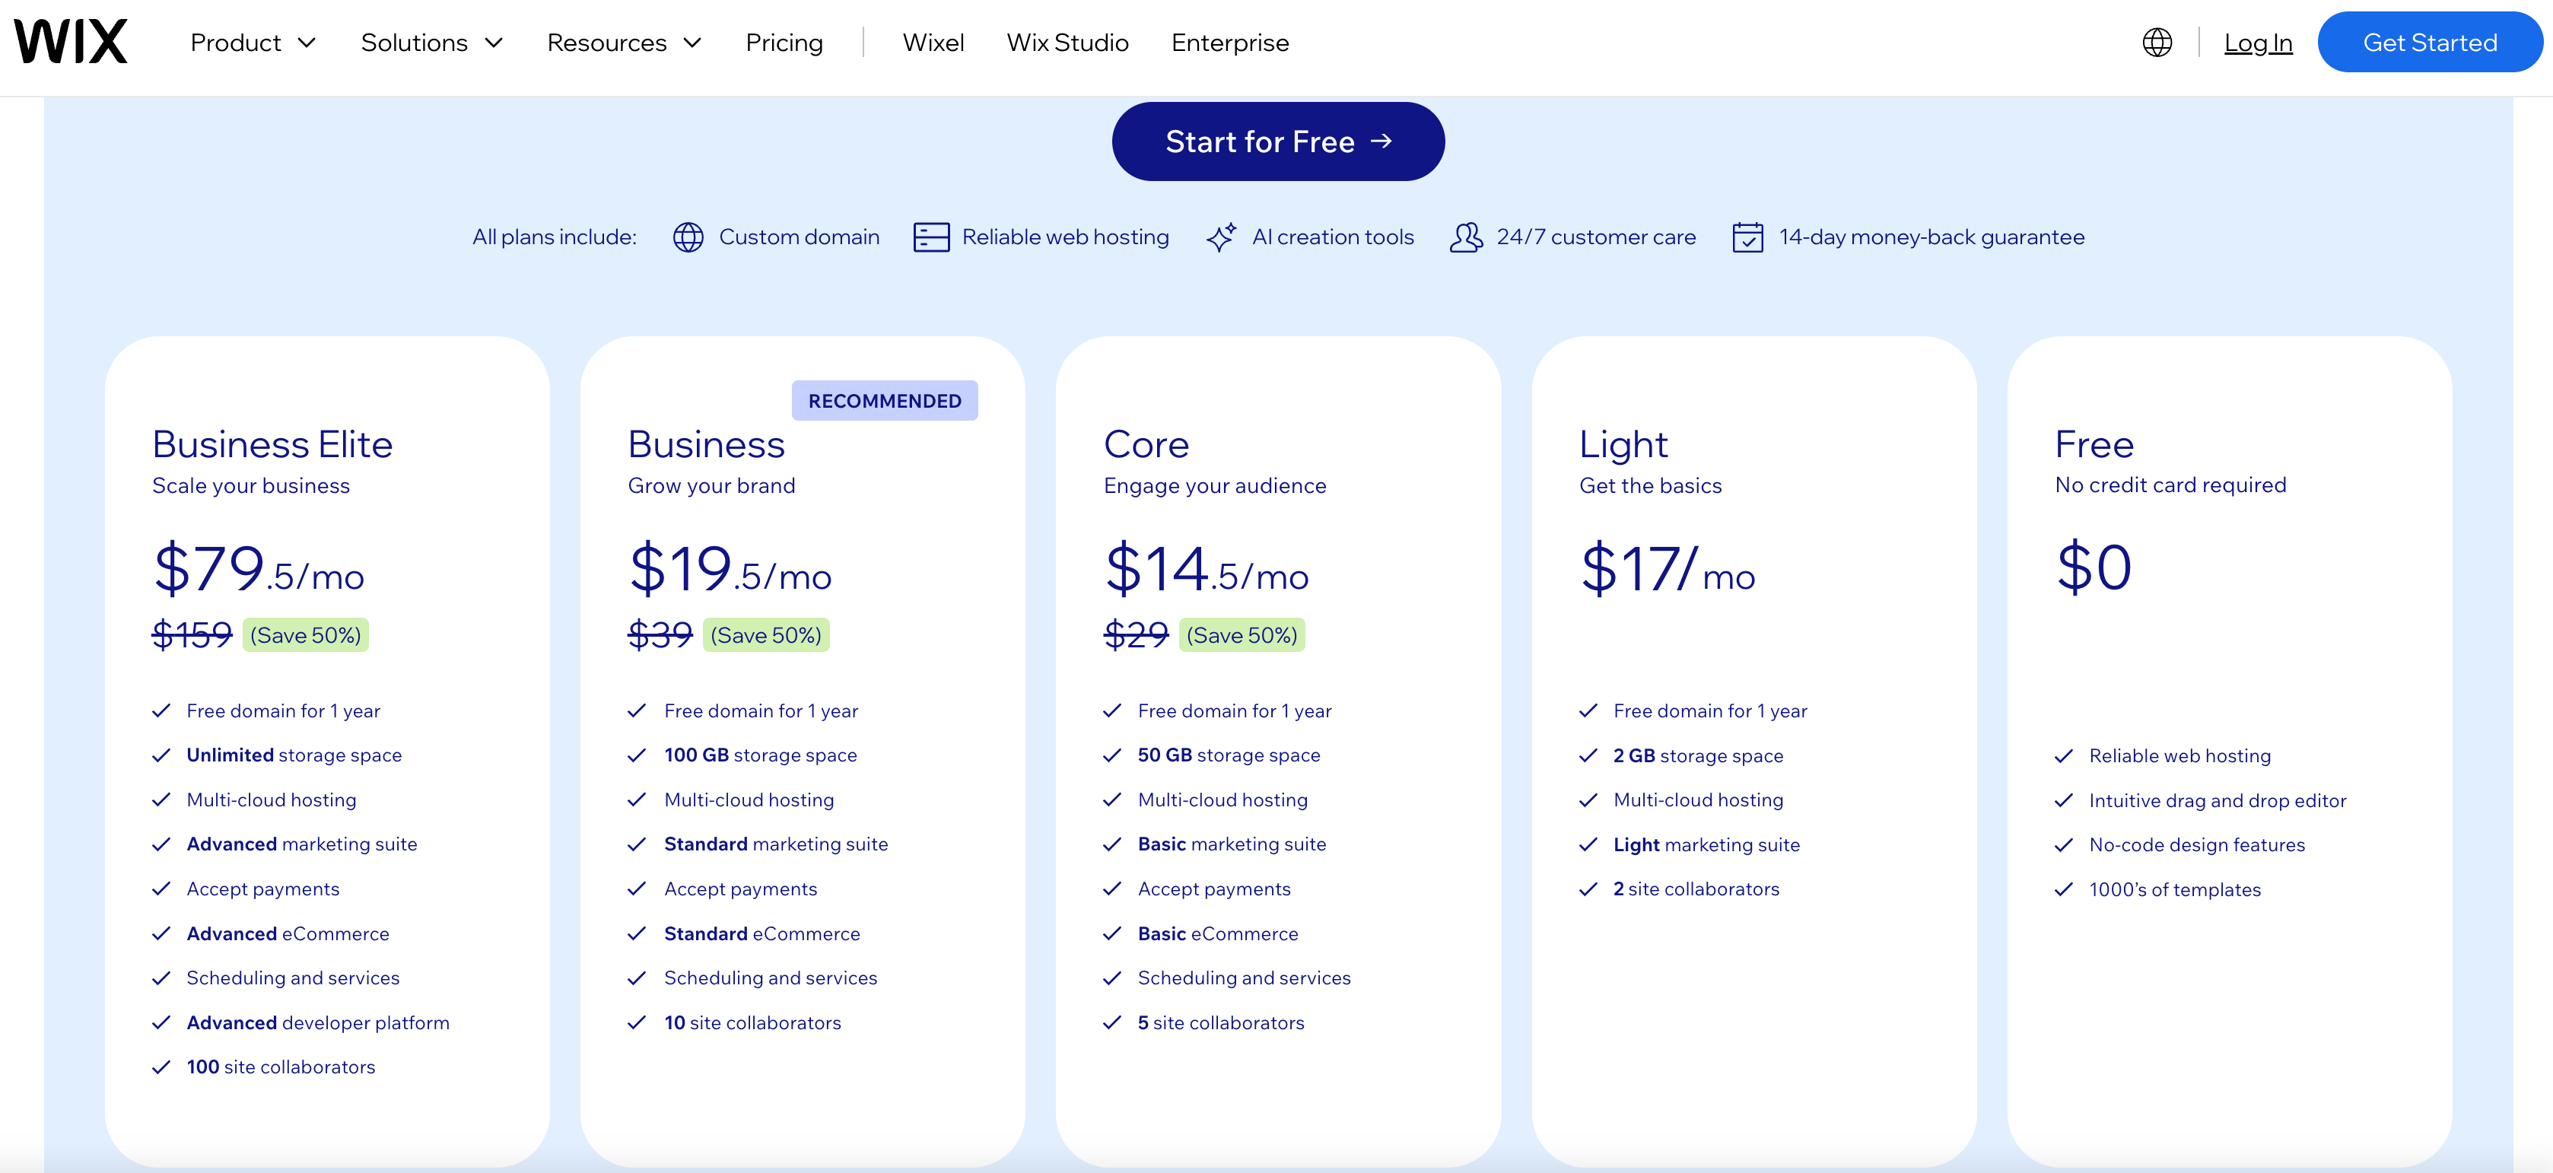The width and height of the screenshot is (2553, 1173).
Task: Click the $19.5/mo price
Action: (730, 569)
